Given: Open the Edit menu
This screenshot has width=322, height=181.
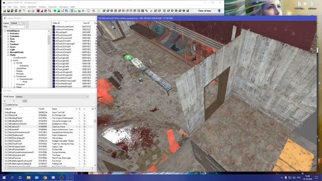Looking at the screenshot, I should (x=10, y=7).
